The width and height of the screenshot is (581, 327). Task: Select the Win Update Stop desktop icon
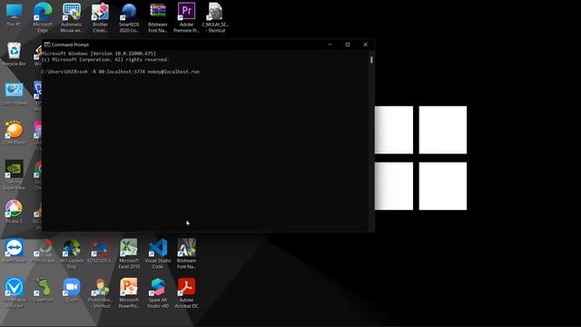click(72, 254)
